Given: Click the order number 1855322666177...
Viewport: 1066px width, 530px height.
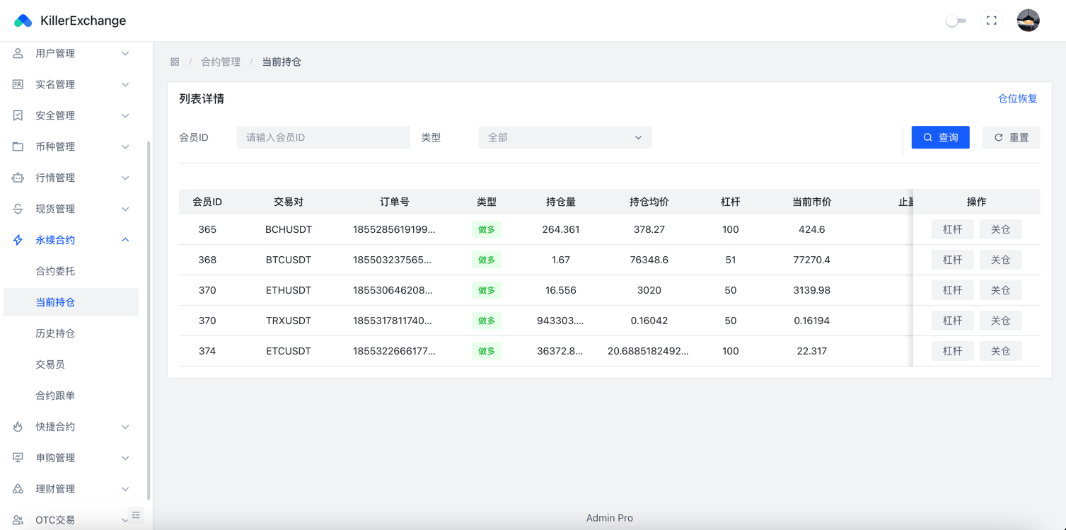Looking at the screenshot, I should (x=394, y=351).
